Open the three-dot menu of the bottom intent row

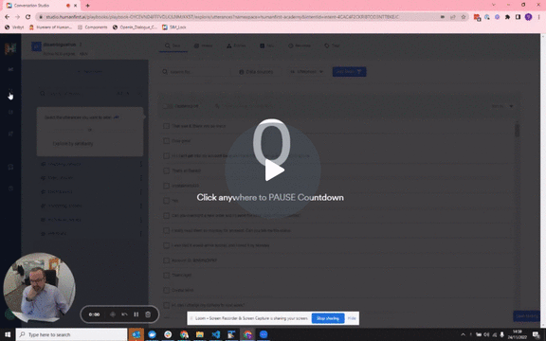140,233
